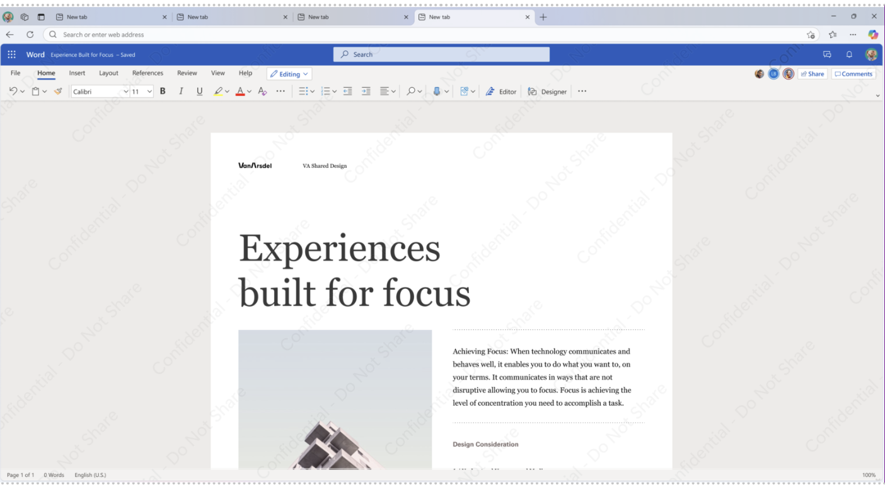
Task: Open the app launcher grid
Action: point(11,55)
